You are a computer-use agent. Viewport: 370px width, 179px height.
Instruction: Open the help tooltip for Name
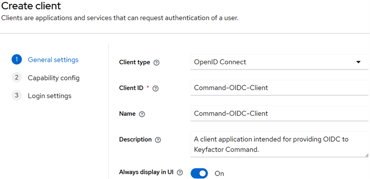[142, 114]
